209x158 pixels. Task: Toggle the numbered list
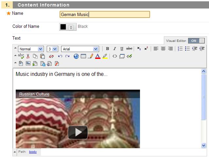click(x=180, y=49)
